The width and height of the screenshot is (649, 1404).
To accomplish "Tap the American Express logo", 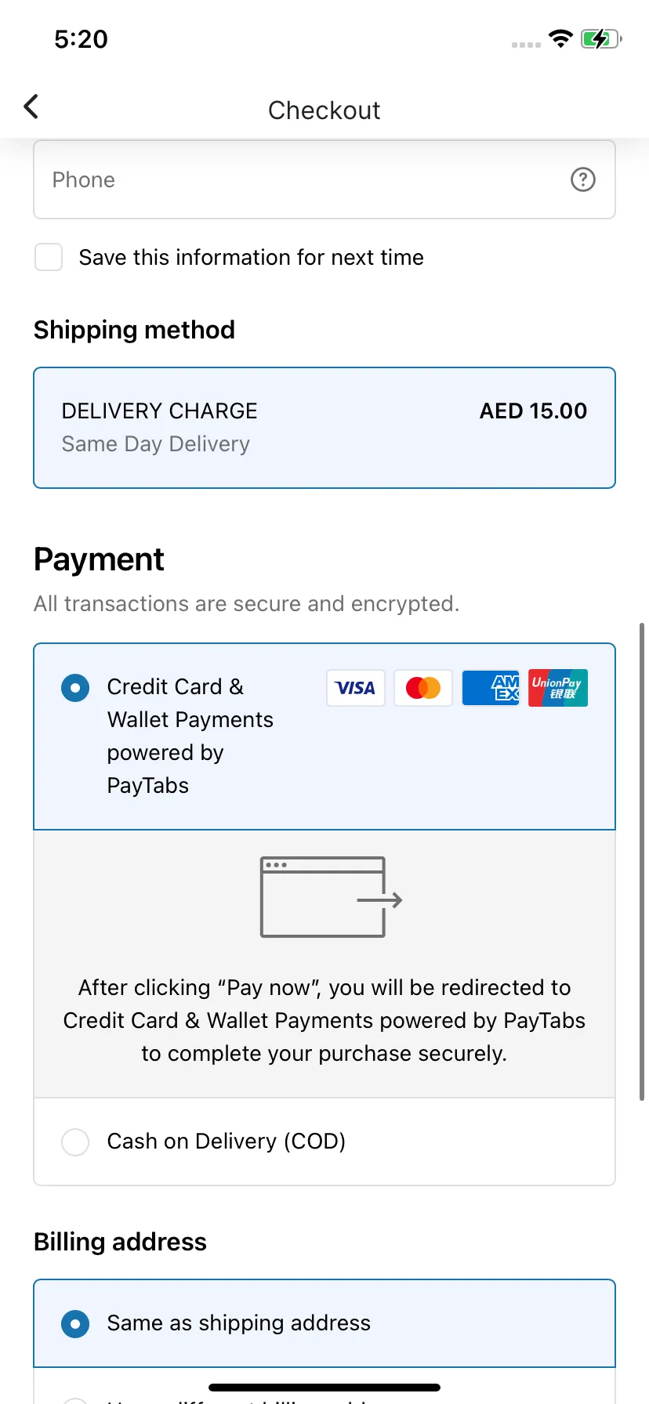I will pyautogui.click(x=491, y=688).
